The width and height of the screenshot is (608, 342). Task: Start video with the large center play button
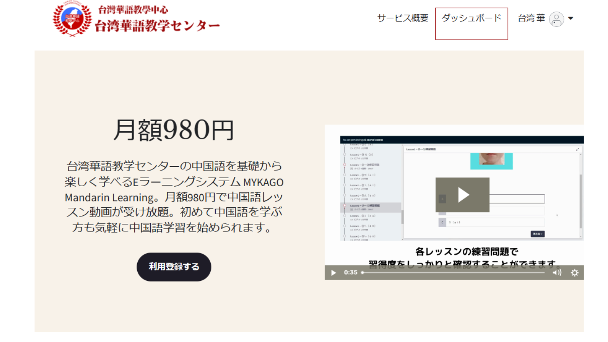pos(462,195)
